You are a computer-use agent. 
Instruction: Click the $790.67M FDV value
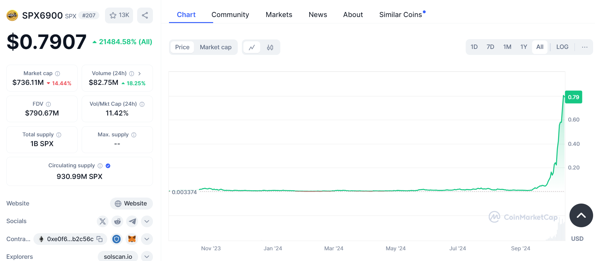42,113
